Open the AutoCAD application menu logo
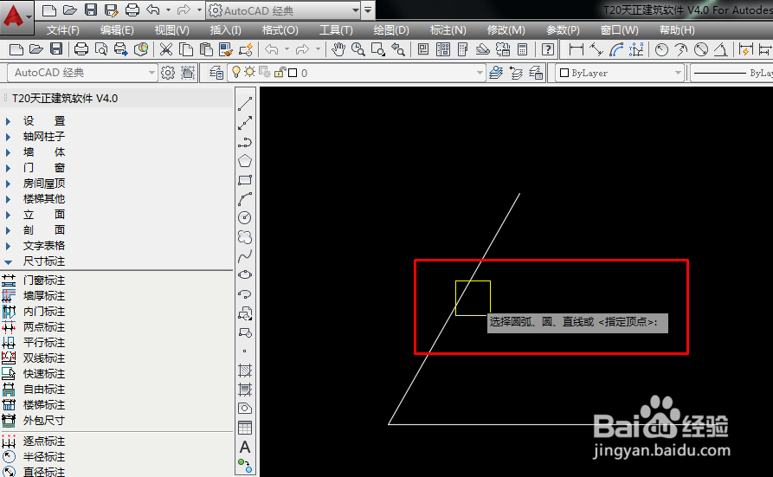773x477 pixels. coord(16,16)
